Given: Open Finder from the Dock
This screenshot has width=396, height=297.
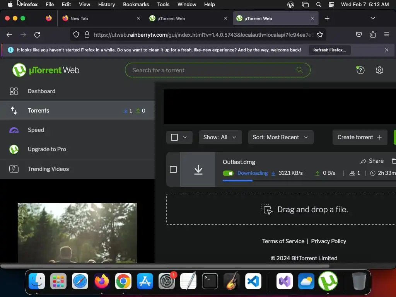Looking at the screenshot, I should (x=37, y=281).
